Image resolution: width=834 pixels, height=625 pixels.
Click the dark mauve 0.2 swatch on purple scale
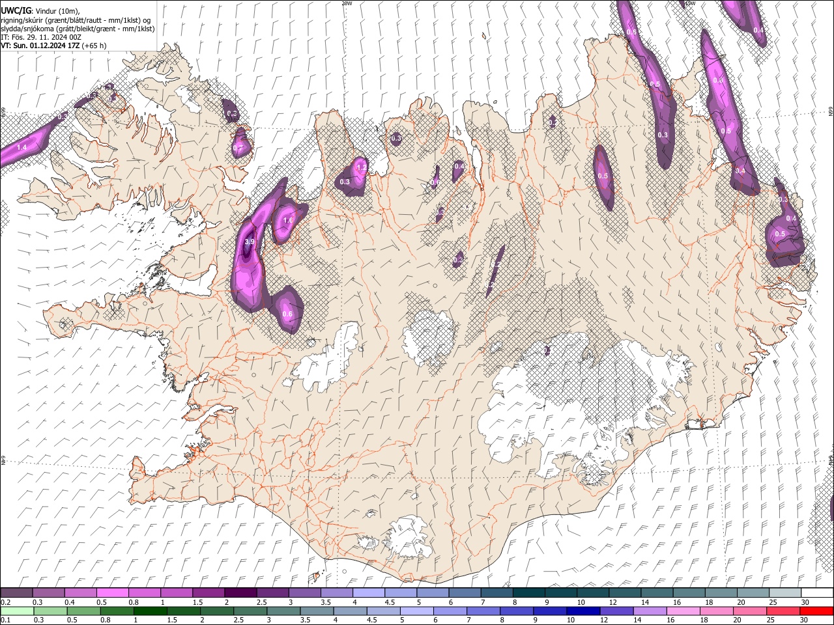click(x=16, y=592)
